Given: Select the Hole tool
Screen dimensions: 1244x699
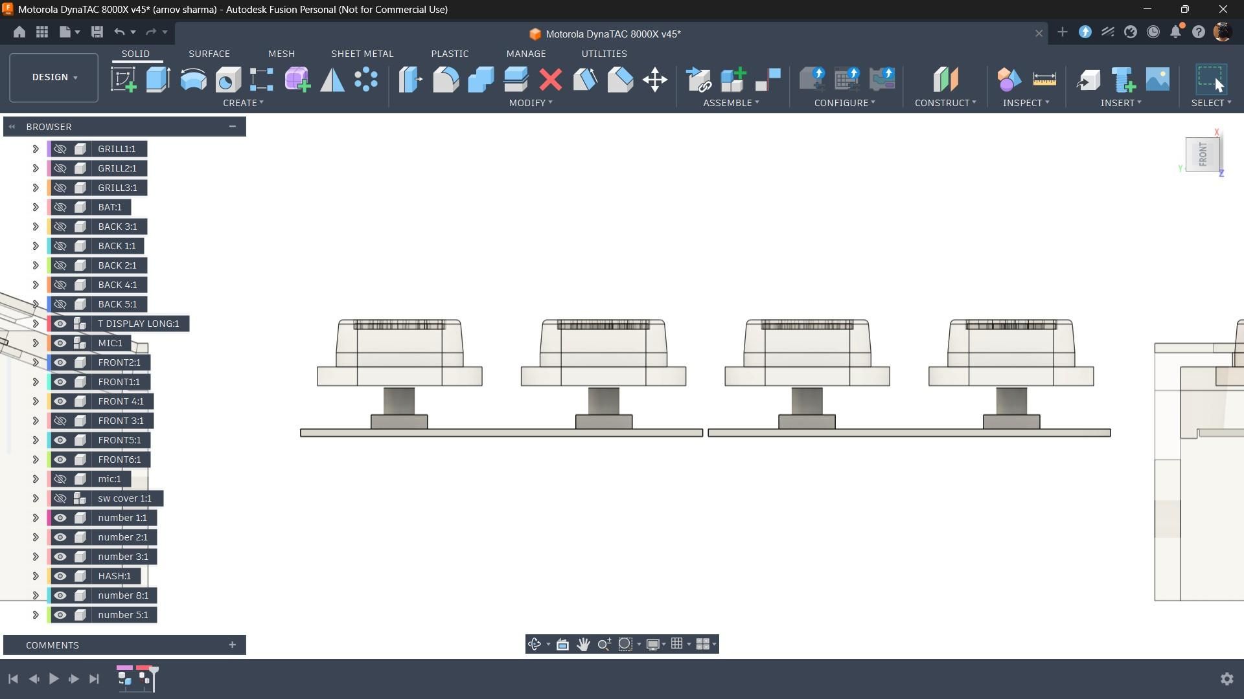Looking at the screenshot, I should pyautogui.click(x=228, y=80).
